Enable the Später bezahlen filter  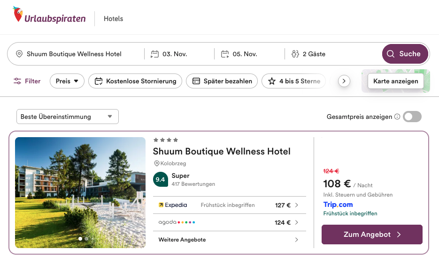pos(222,81)
